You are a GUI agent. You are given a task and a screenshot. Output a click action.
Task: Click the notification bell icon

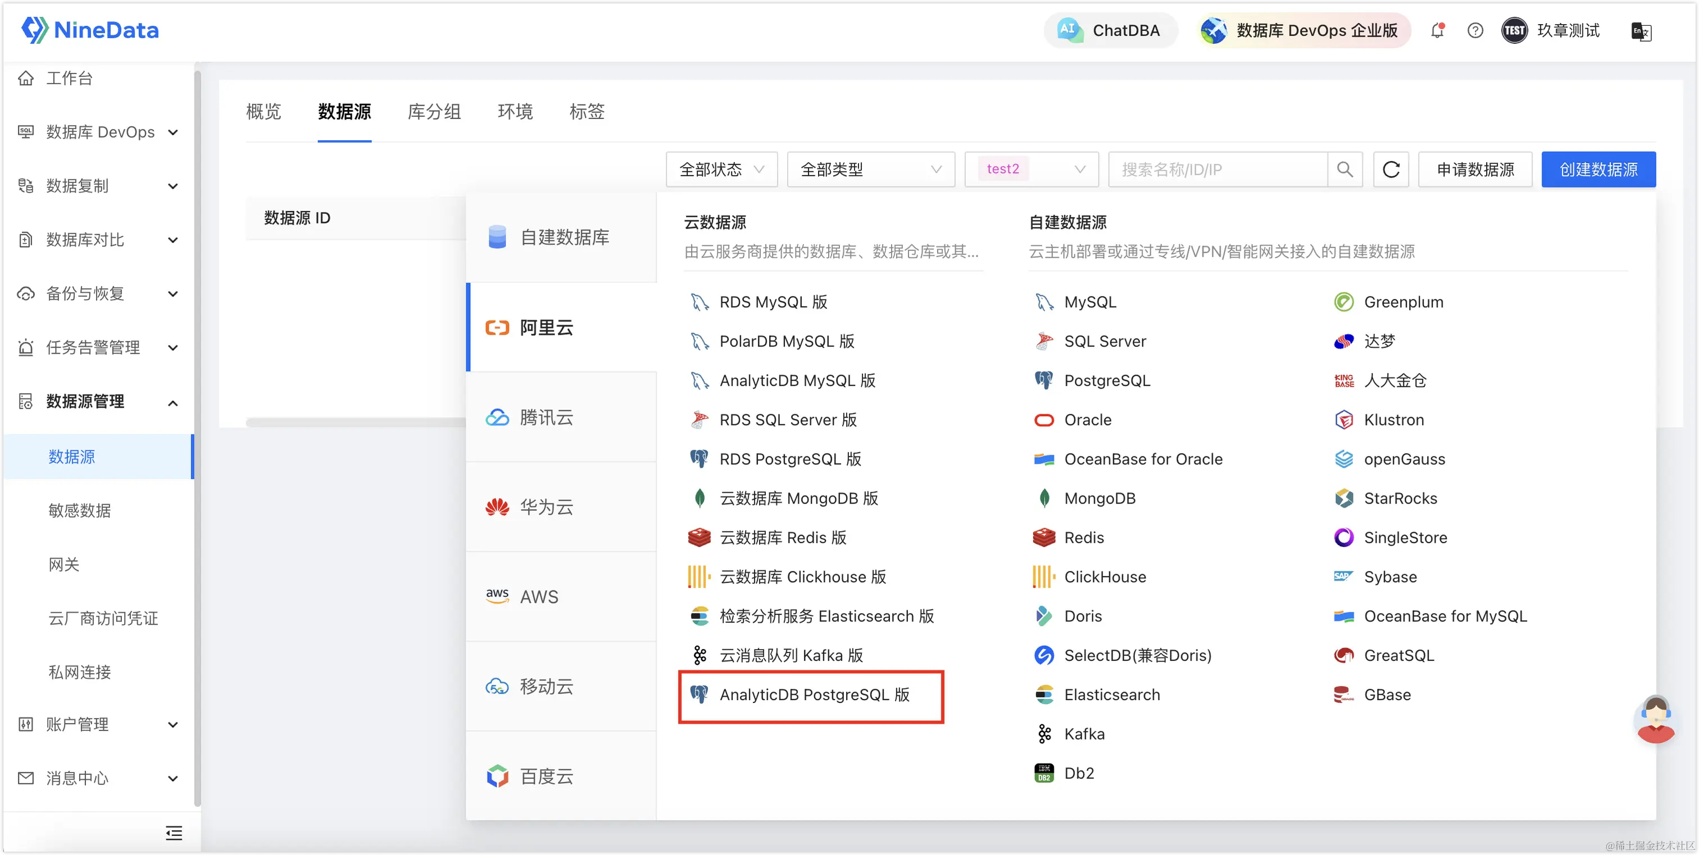(1437, 30)
